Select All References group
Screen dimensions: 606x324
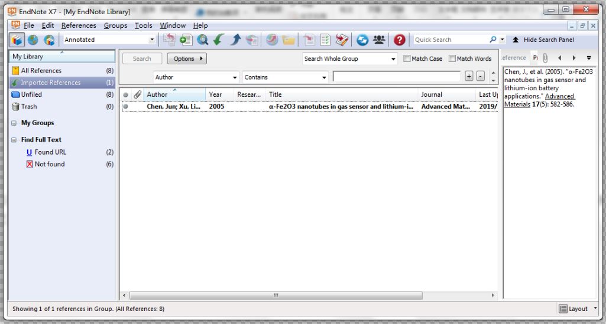pyautogui.click(x=63, y=71)
